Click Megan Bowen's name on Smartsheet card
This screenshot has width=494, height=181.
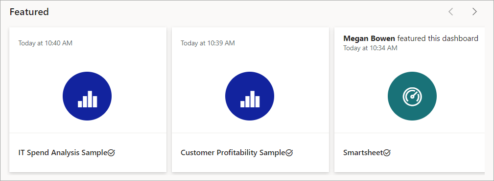[369, 39]
